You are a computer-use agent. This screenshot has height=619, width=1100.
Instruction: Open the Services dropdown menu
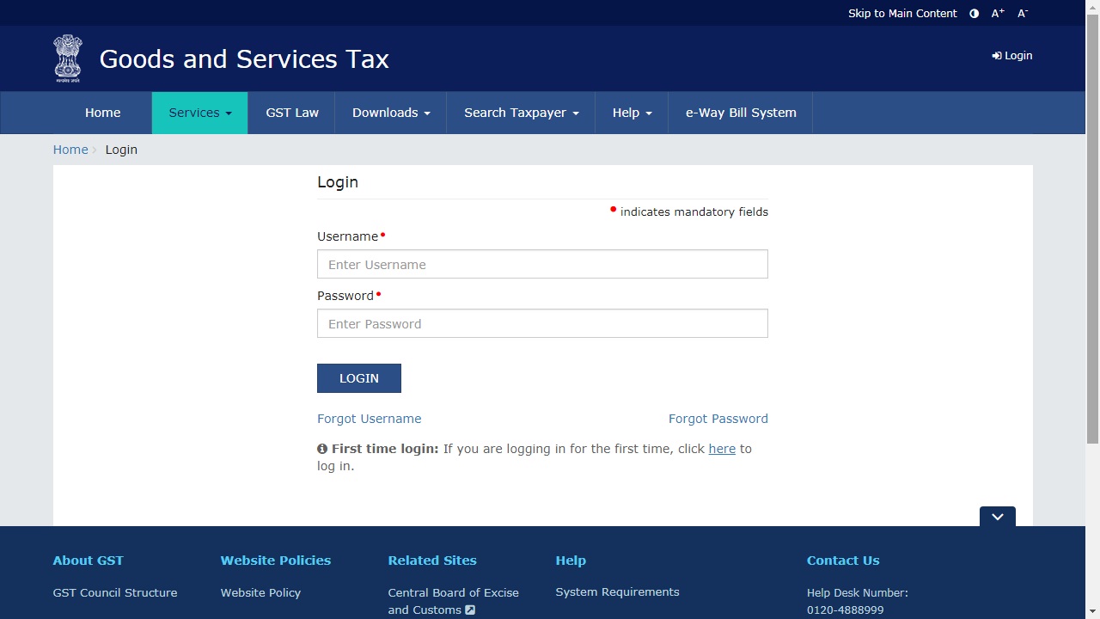pyautogui.click(x=199, y=113)
